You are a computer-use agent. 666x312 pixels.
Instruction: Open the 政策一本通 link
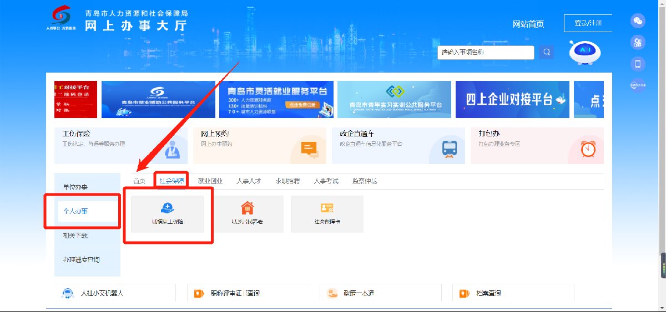pyautogui.click(x=359, y=293)
